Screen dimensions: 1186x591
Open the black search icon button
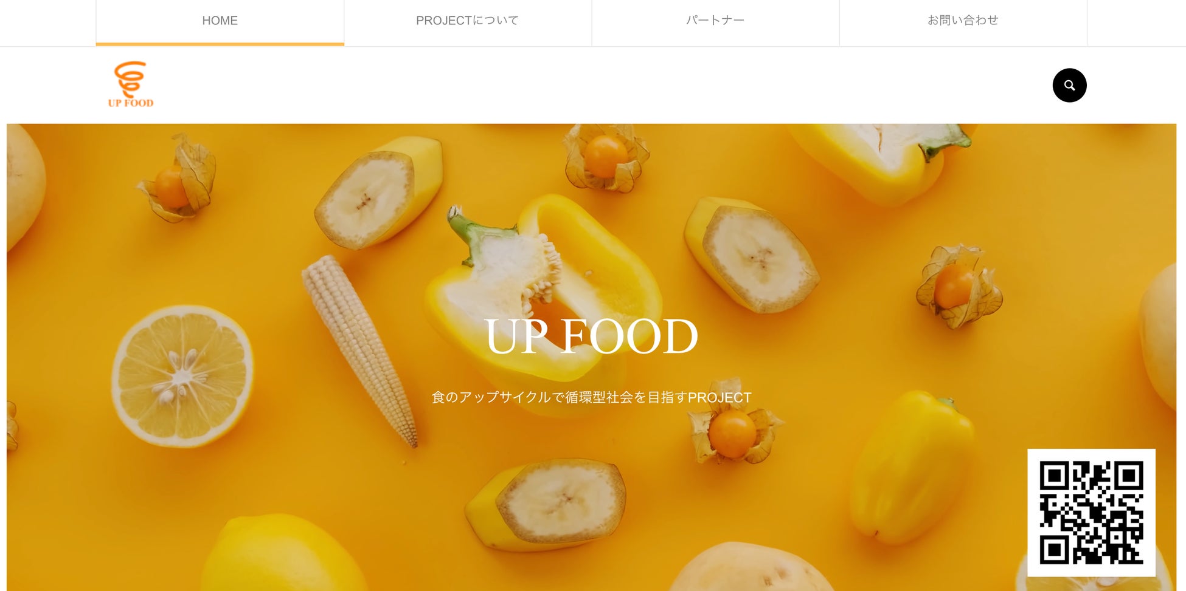coord(1069,85)
